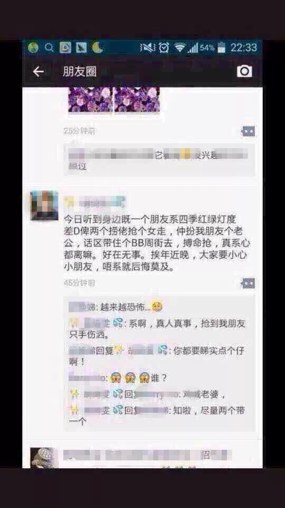Open the bottom post's patterned avatar

pyautogui.click(x=44, y=458)
